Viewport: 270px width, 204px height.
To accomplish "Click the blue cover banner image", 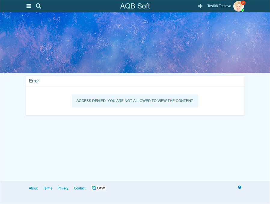I will (135, 43).
